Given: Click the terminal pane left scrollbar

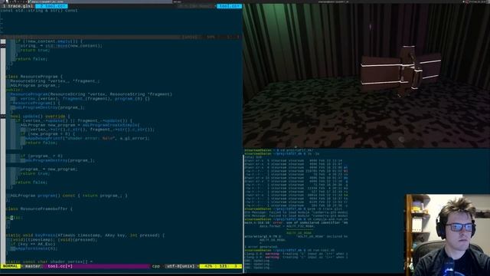Looking at the screenshot, I should pos(243,213).
